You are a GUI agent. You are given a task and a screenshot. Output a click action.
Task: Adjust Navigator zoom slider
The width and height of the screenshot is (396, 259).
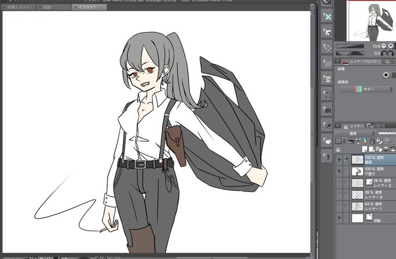click(x=350, y=46)
